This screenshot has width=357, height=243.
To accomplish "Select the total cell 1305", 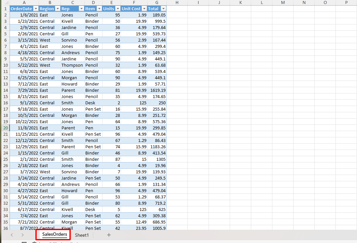I will (157, 159).
